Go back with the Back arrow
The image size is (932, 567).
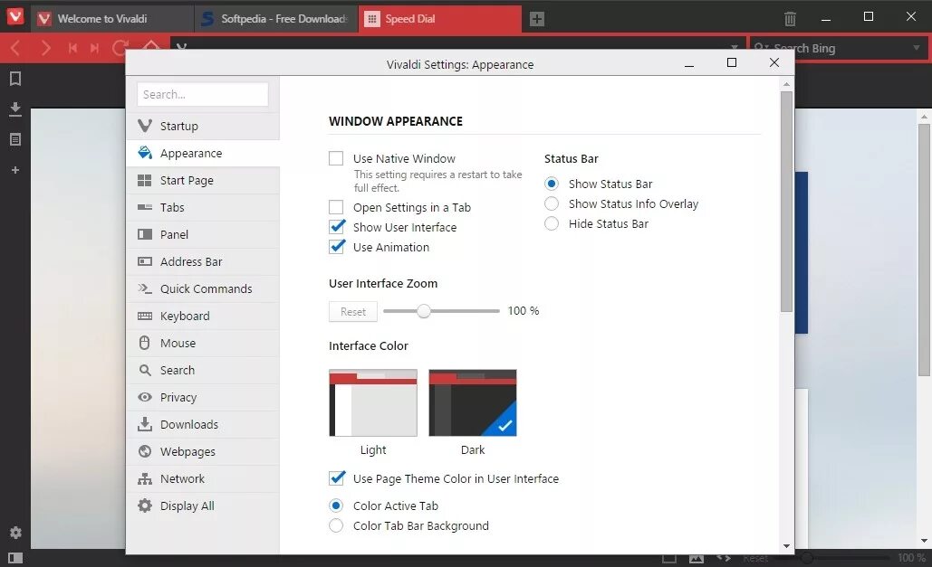pos(15,48)
